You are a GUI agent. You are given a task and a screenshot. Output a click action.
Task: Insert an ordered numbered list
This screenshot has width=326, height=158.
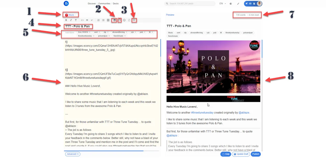(x=98, y=20)
